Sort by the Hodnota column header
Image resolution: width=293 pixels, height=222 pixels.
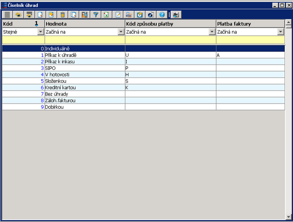[x=85, y=24]
